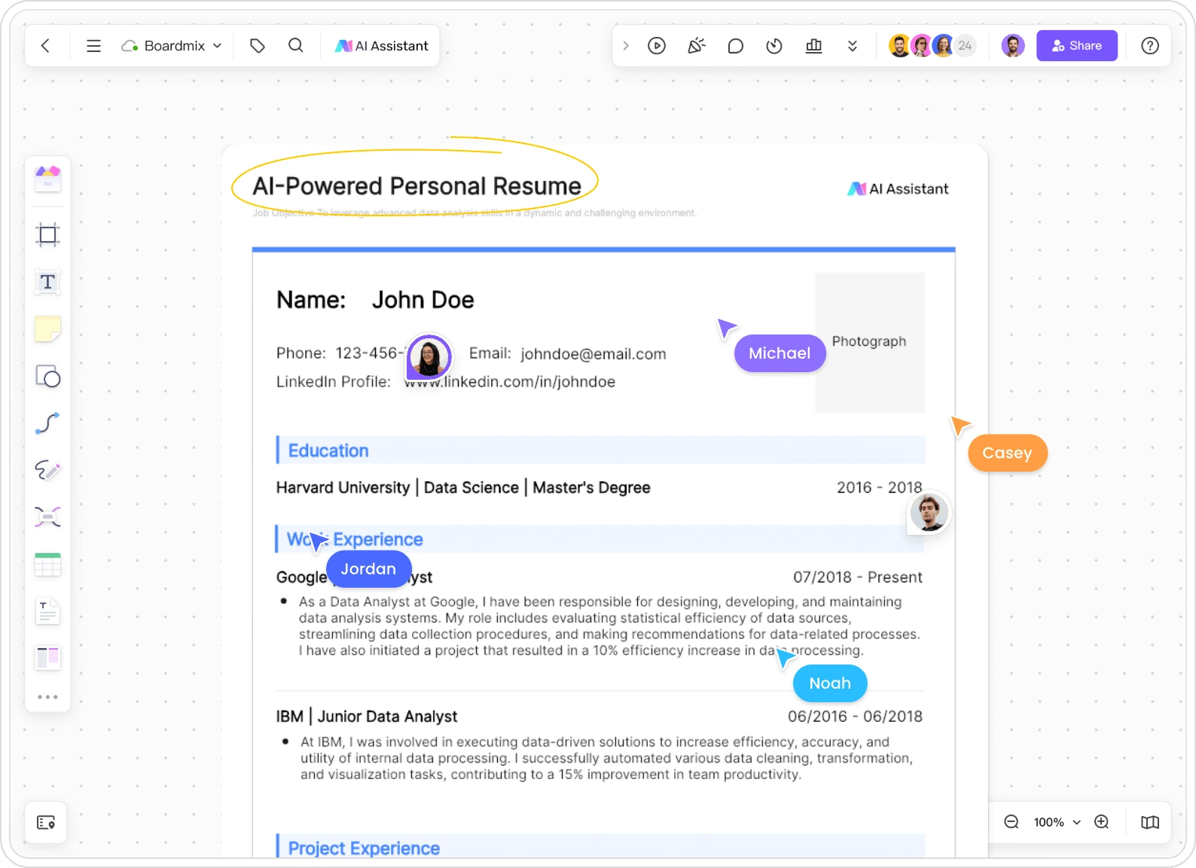Image resolution: width=1196 pixels, height=868 pixels.
Task: Zoom out with the minus magnifier
Action: 1011,822
